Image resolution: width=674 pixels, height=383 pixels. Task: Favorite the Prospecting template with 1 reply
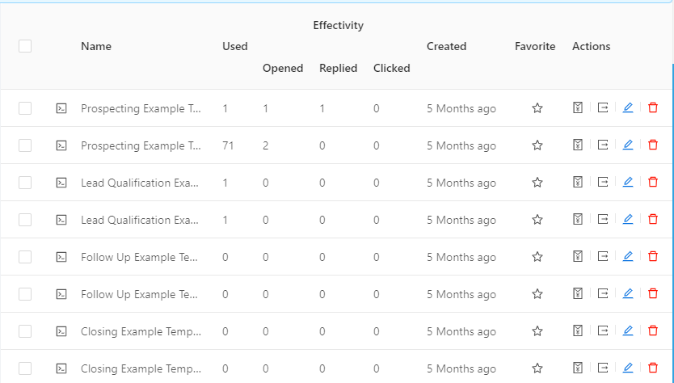coord(537,108)
